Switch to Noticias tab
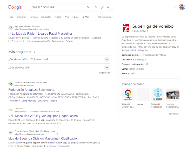 pyautogui.click(x=34, y=17)
